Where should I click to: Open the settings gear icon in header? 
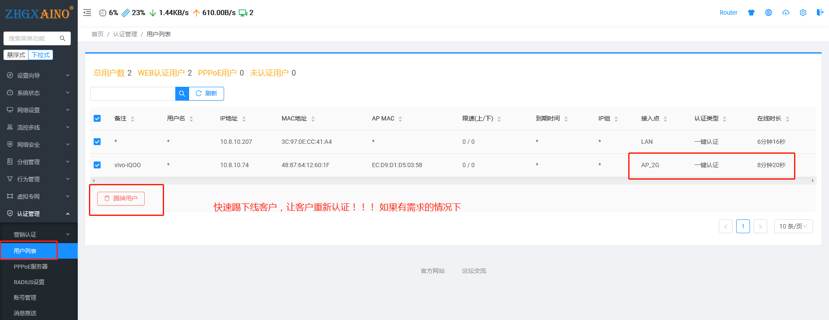click(803, 13)
